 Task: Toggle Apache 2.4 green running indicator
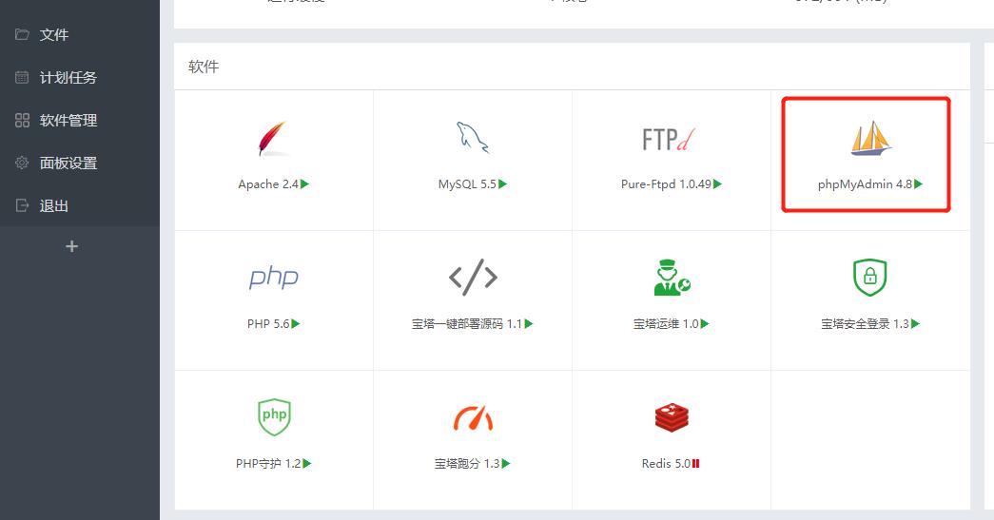305,184
